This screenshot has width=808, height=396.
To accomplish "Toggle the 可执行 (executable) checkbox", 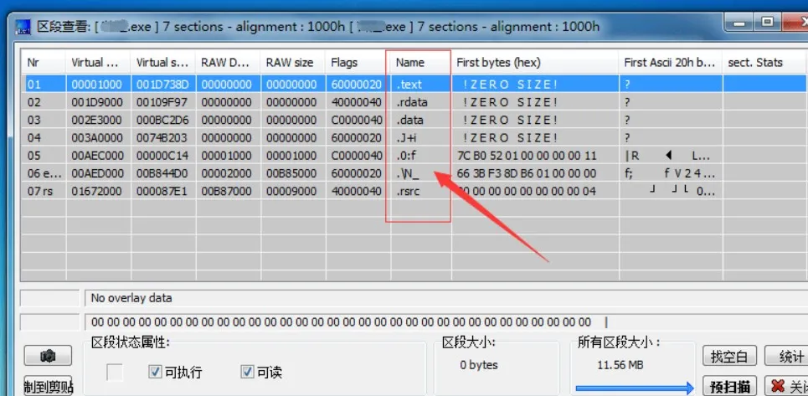I will click(x=155, y=372).
